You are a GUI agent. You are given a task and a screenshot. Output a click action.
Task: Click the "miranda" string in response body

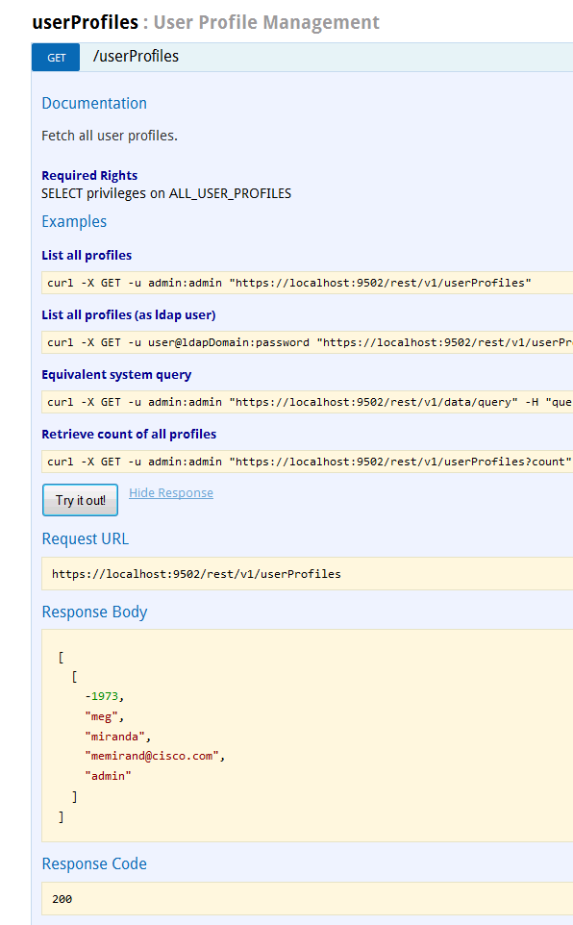pos(115,737)
